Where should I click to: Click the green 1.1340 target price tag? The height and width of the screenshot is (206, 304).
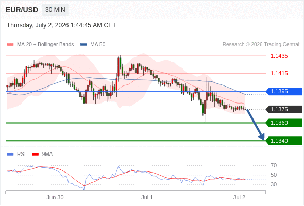pos(284,141)
